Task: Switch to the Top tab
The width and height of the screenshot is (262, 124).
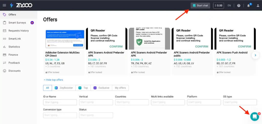Action: point(83,88)
